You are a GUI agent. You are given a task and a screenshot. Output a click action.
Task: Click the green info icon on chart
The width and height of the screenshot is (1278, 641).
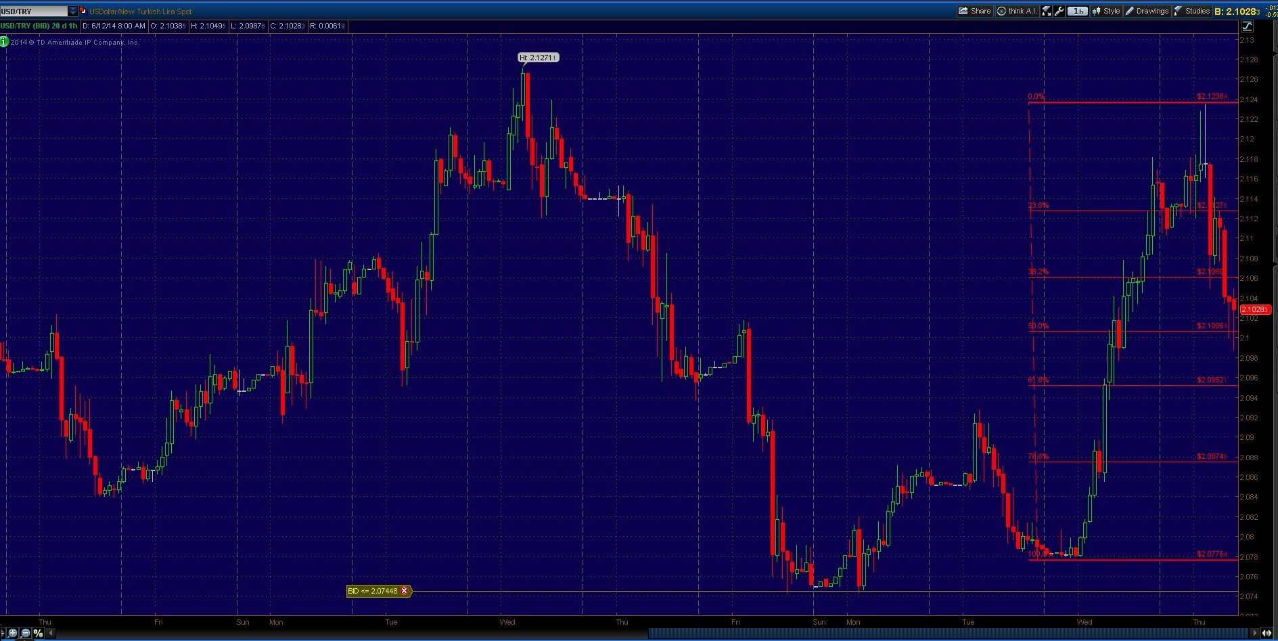point(4,42)
